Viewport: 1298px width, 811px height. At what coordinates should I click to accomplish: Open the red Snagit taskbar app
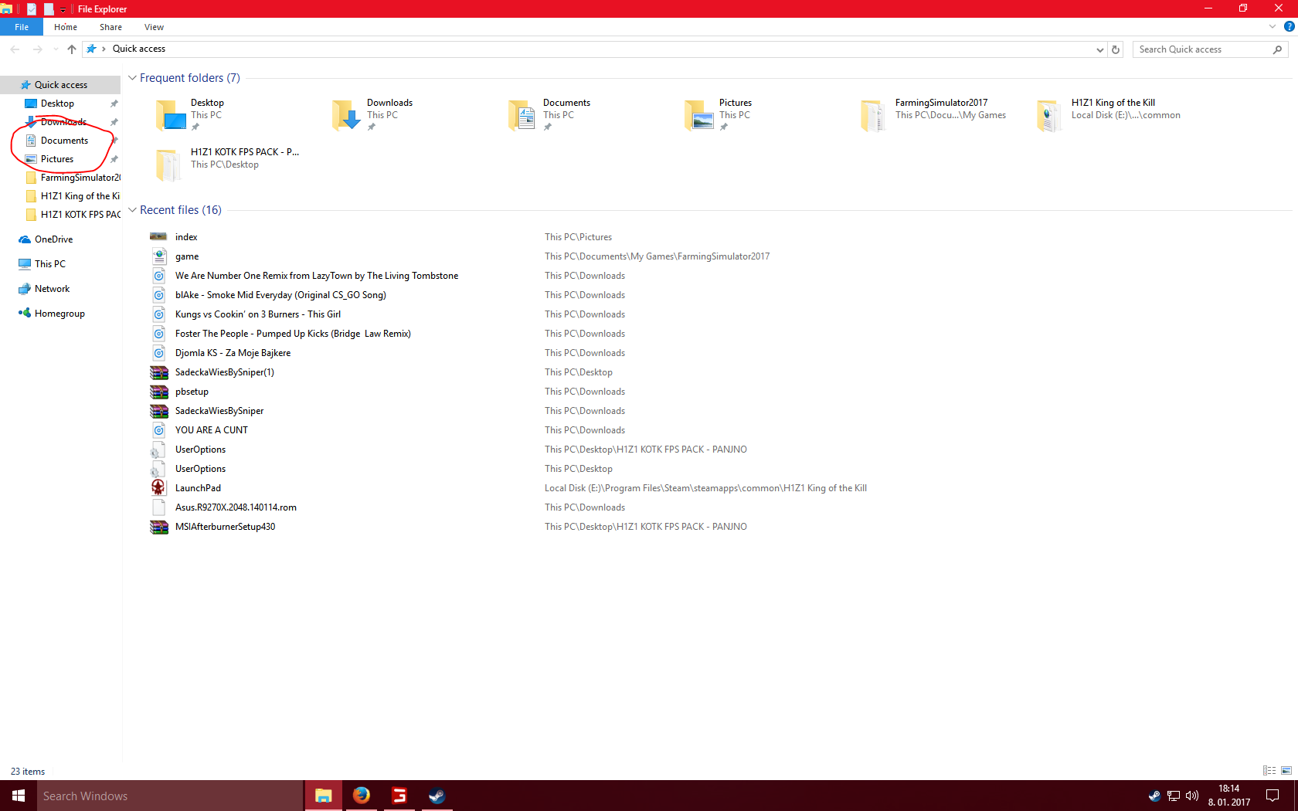[399, 796]
